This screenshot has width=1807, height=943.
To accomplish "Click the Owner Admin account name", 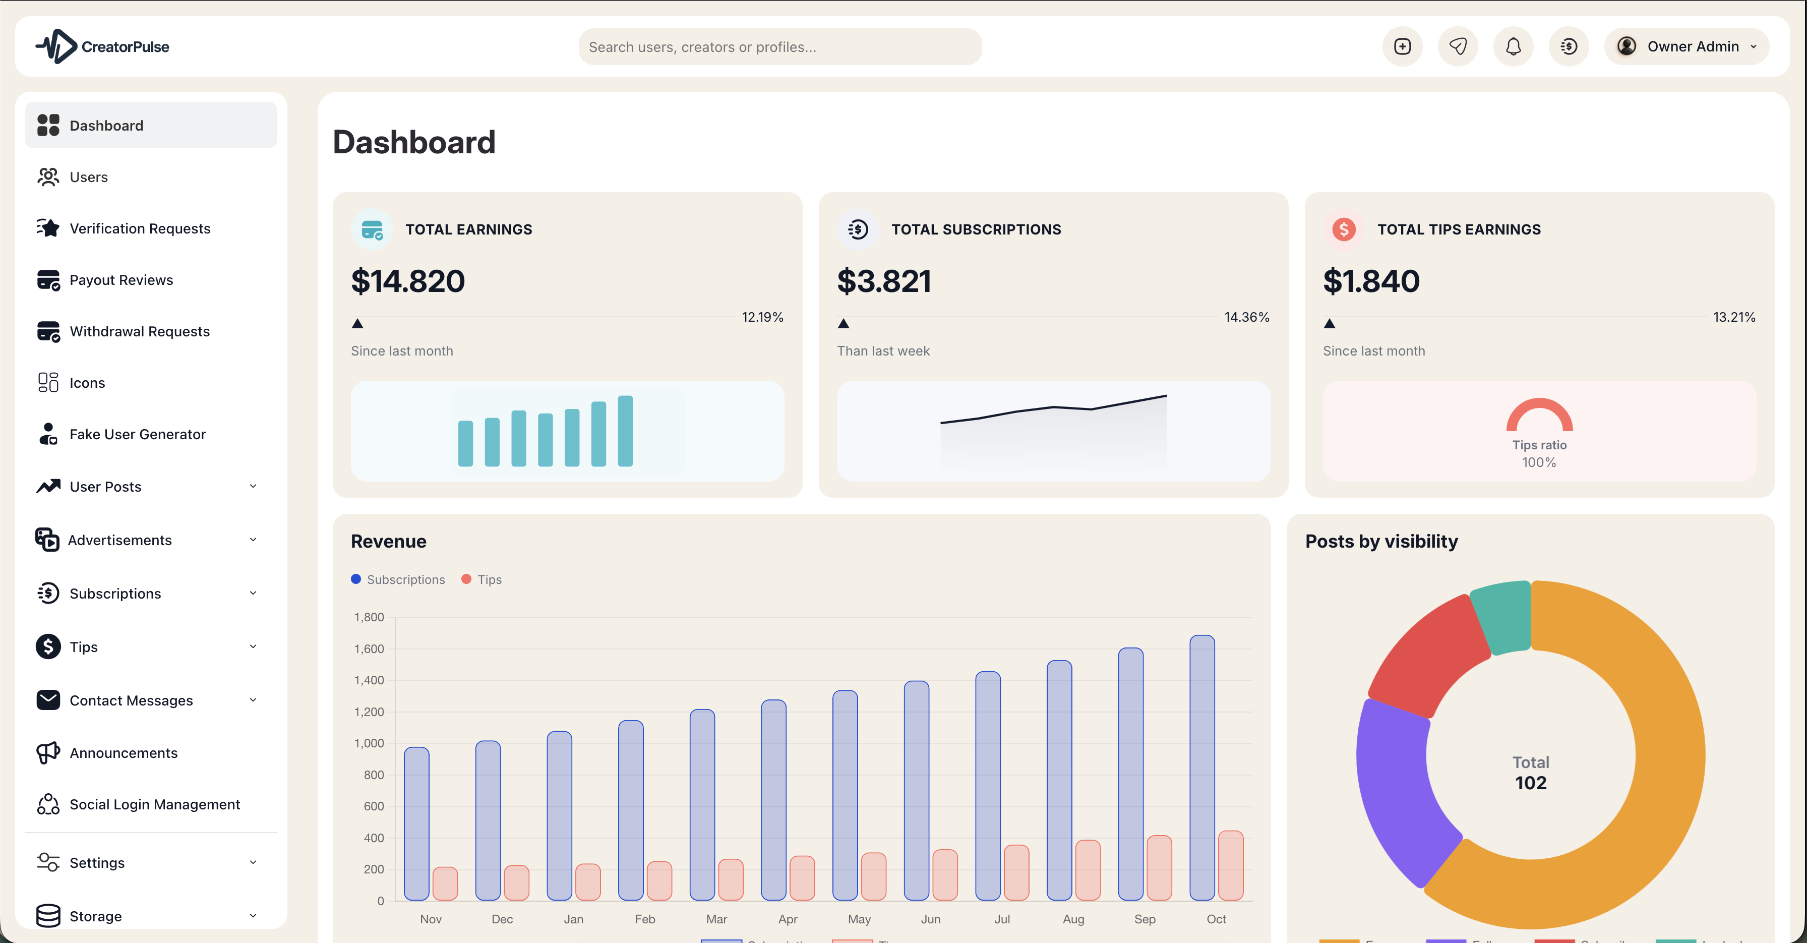I will tap(1693, 46).
